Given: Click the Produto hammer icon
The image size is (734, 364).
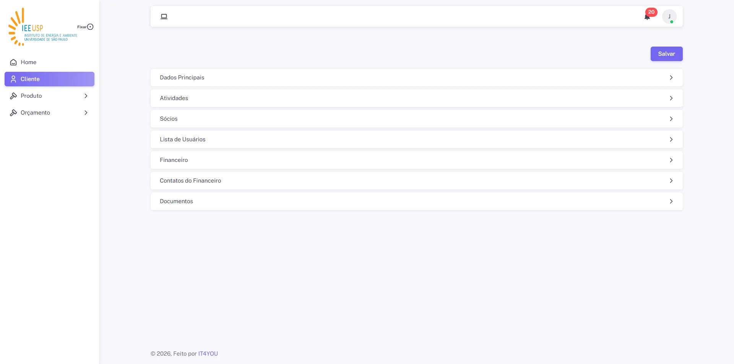Looking at the screenshot, I should coord(13,96).
